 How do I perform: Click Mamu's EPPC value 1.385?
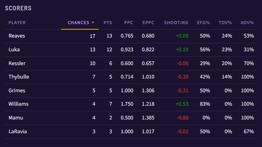(x=148, y=118)
